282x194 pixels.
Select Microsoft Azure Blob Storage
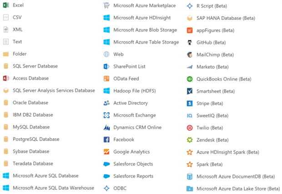point(140,30)
